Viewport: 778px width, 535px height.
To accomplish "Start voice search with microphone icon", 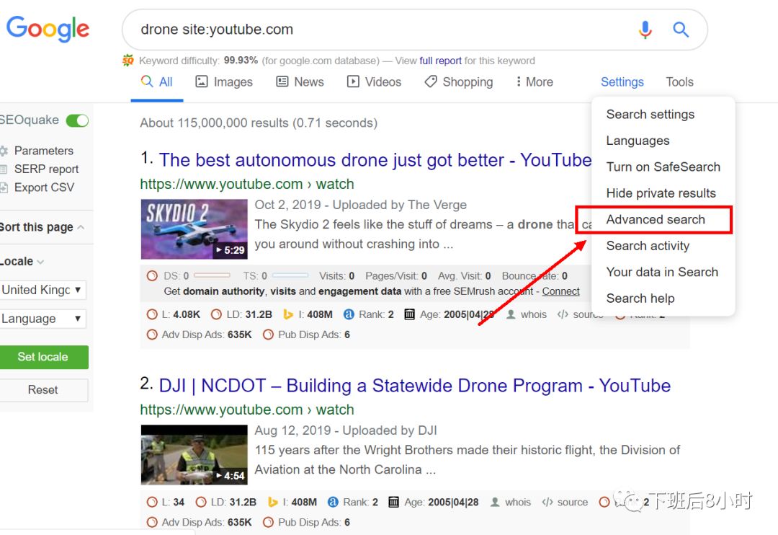I will click(x=645, y=30).
